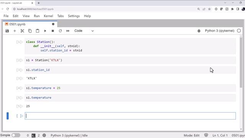The width and height of the screenshot is (245, 138).
Task: Open the Kernel menu
Action: [x=49, y=16]
